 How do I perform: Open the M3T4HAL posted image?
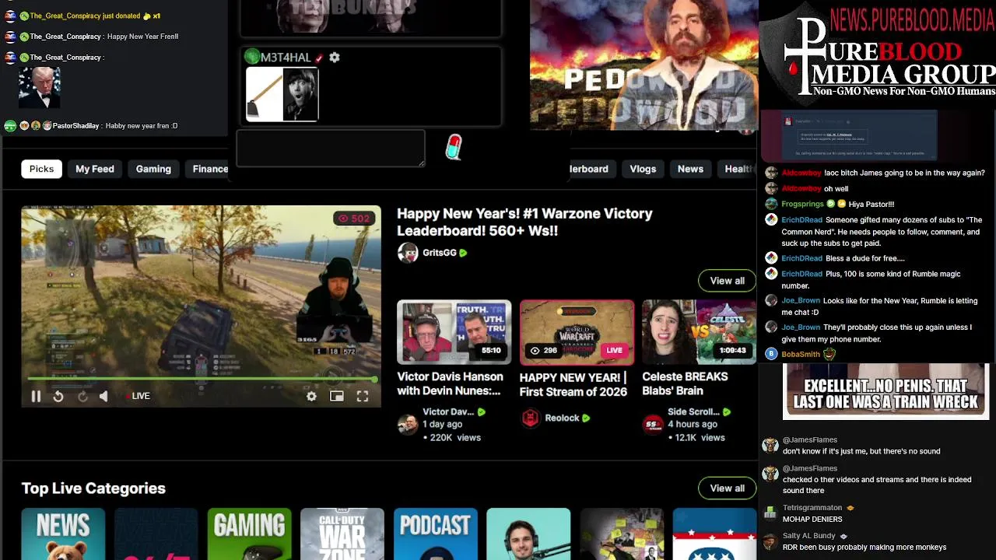point(282,94)
